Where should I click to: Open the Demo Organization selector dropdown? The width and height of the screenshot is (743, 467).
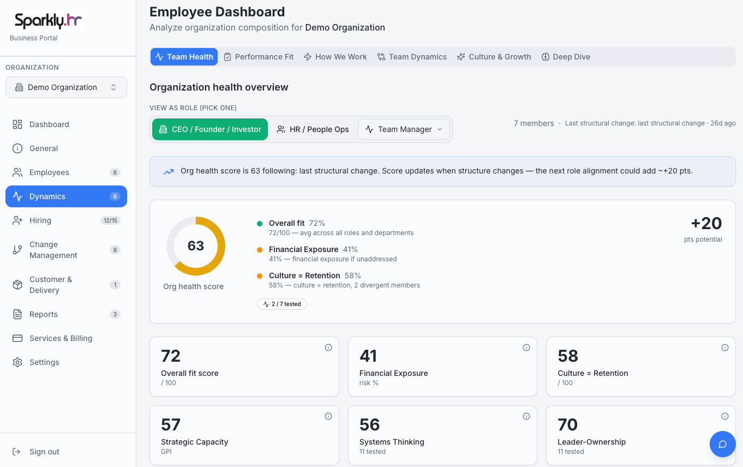click(x=66, y=87)
